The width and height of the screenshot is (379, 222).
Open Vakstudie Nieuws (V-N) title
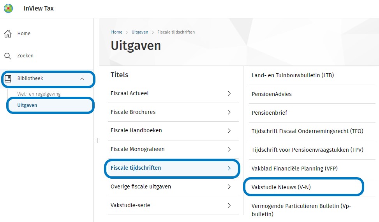[x=281, y=188]
